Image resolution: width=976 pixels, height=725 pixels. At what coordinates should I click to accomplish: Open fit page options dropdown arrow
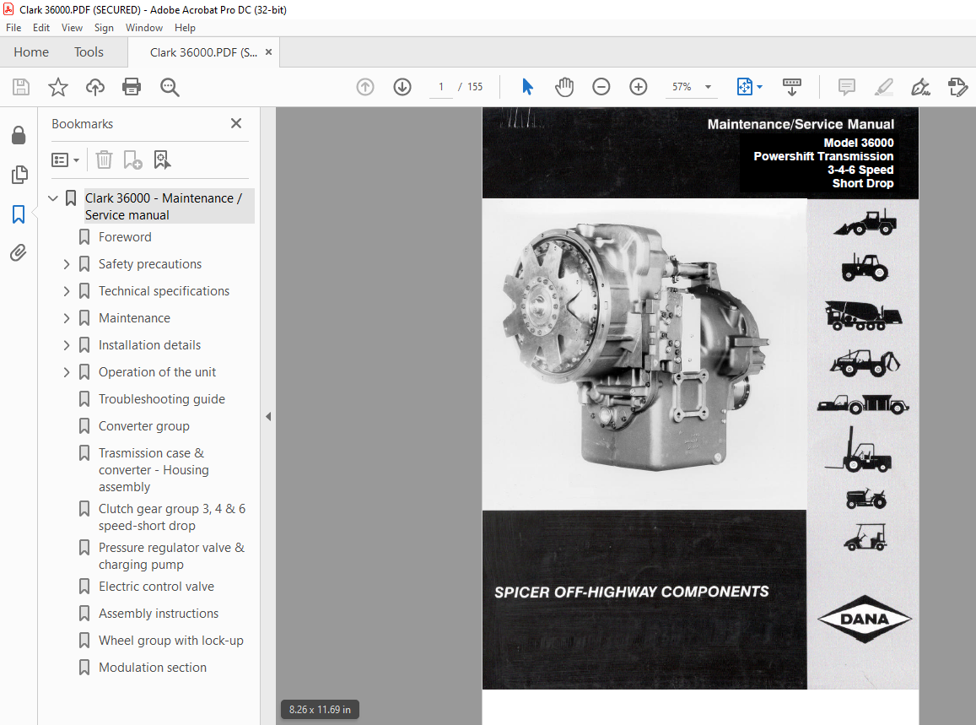pos(759,87)
